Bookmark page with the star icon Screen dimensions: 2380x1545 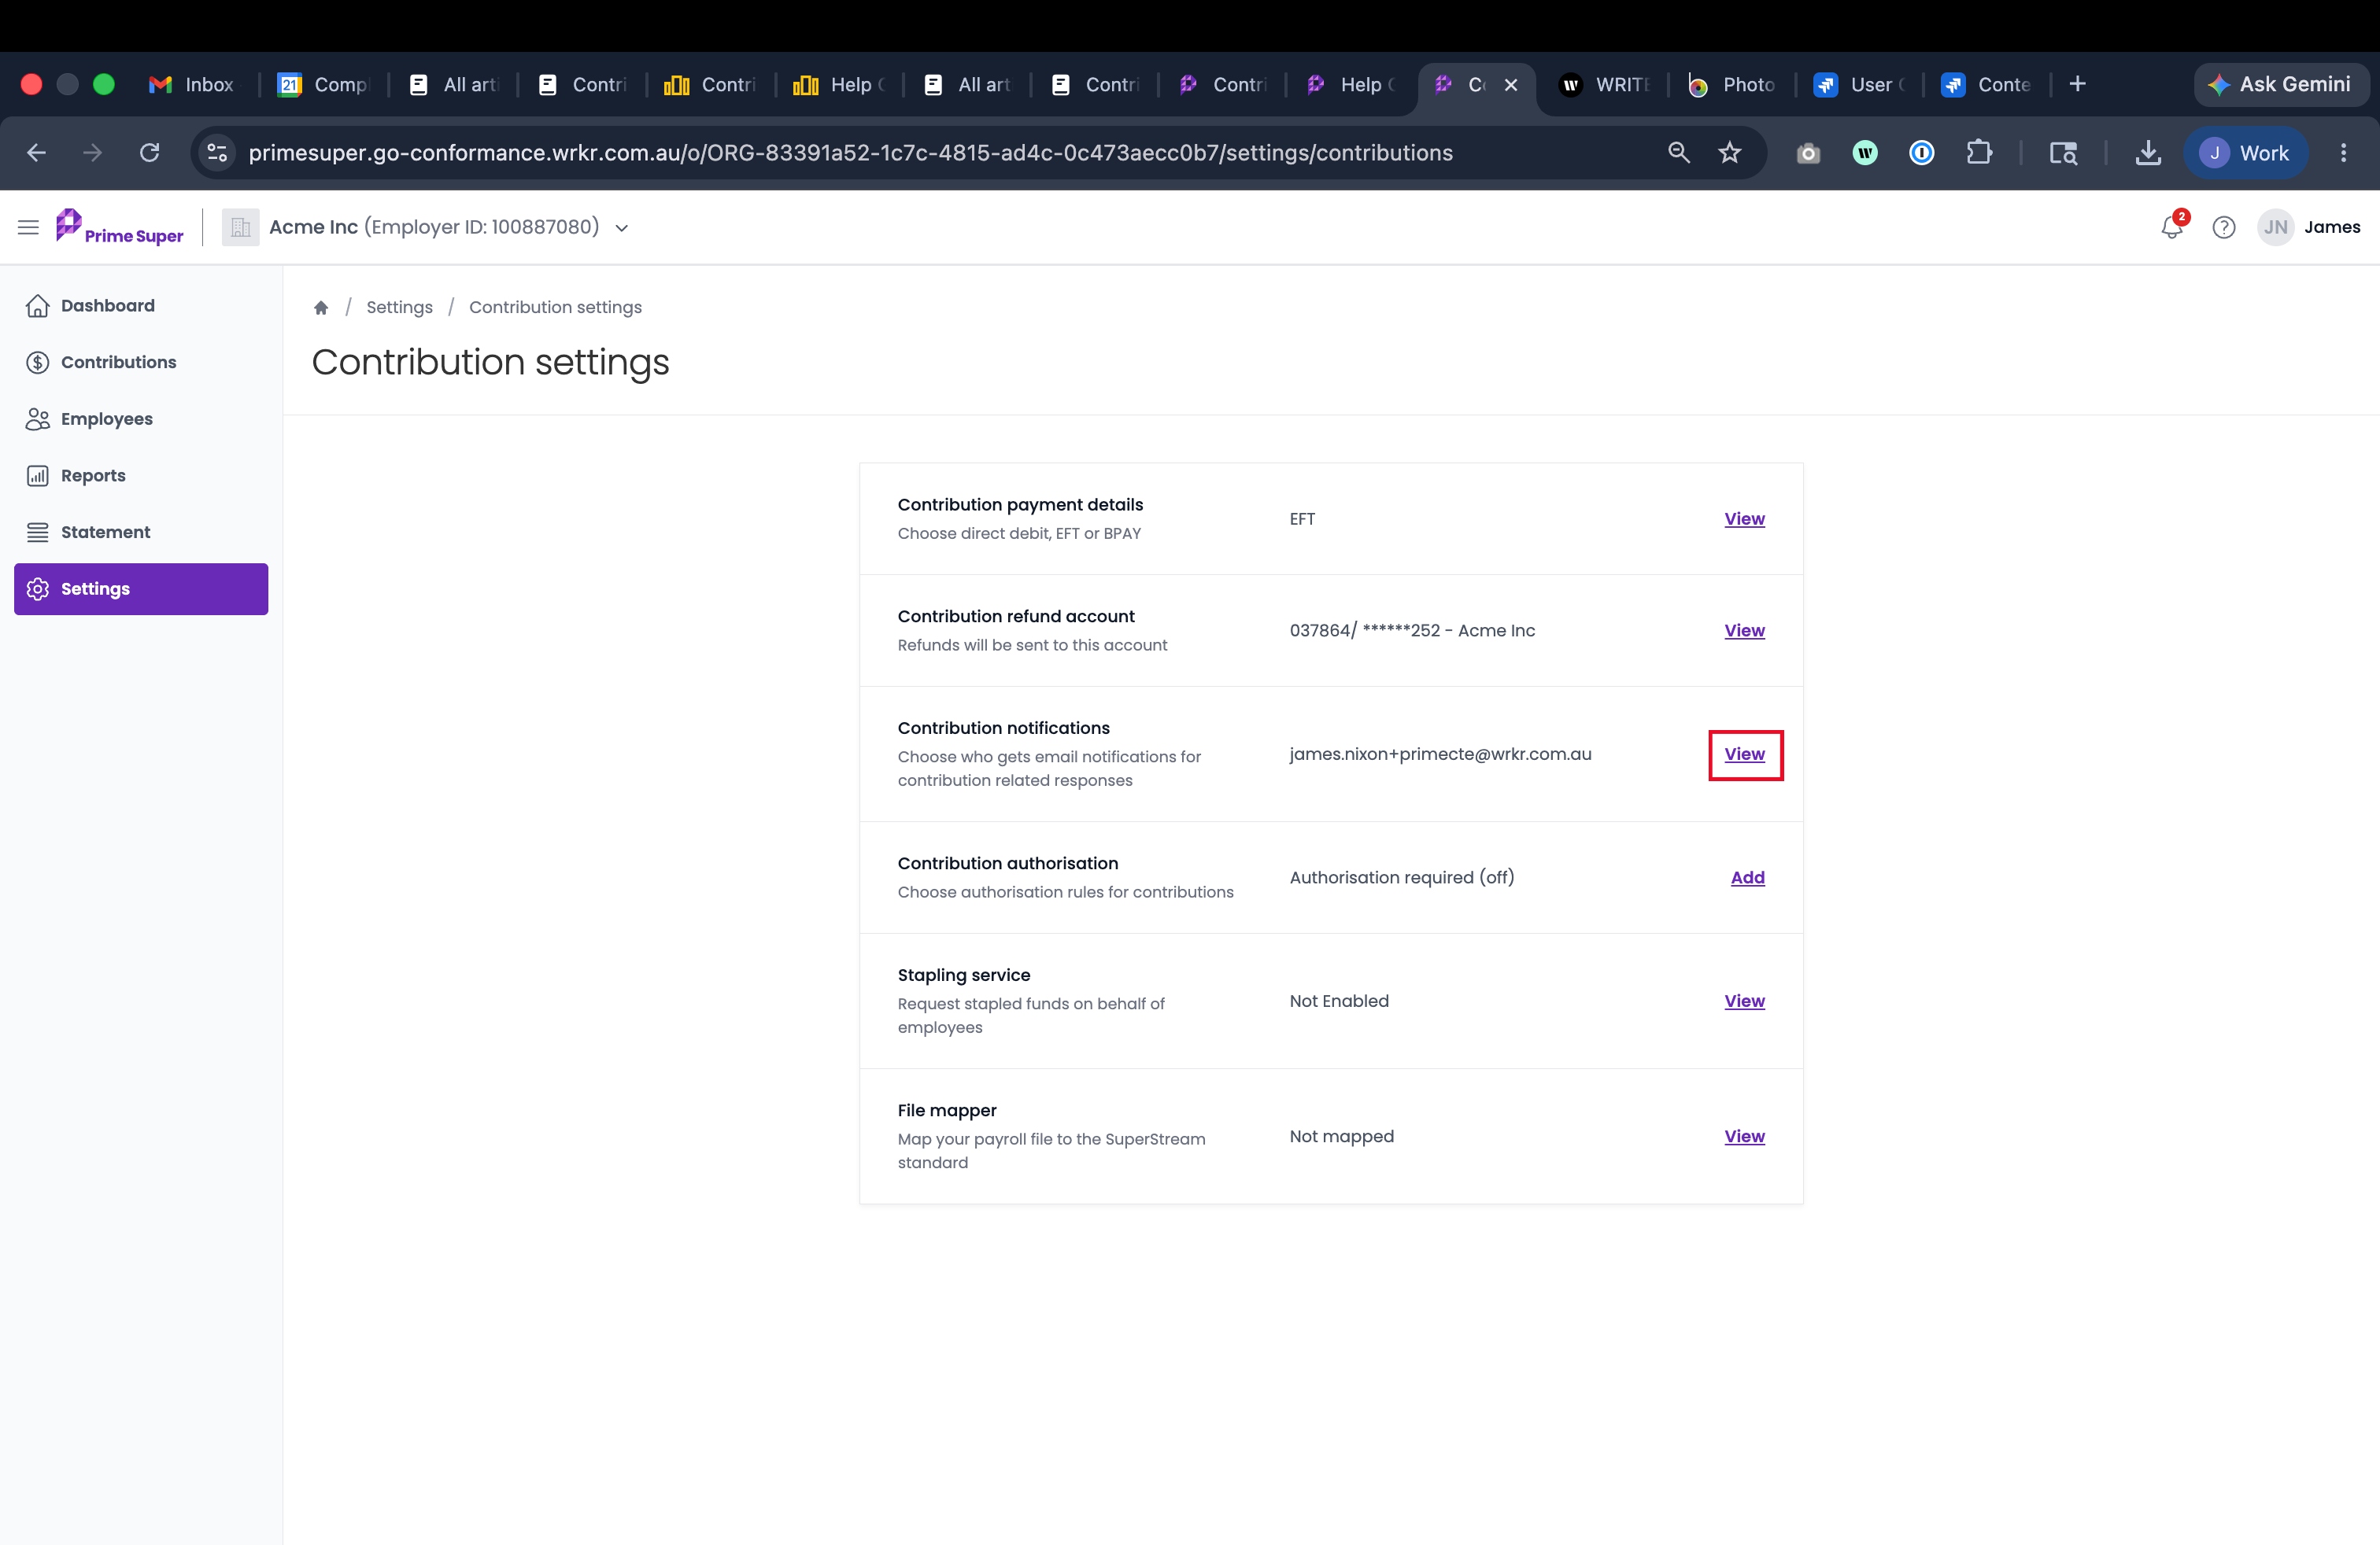[x=1729, y=153]
